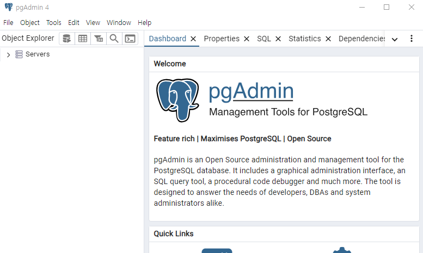
Task: Switch to the Dependencies tab
Action: (361, 39)
